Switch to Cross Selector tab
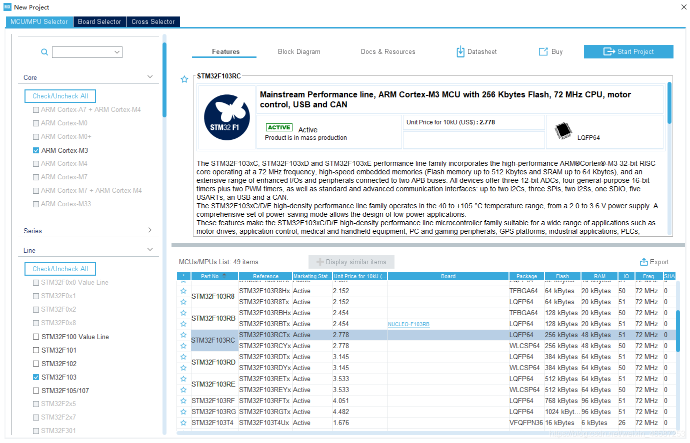Image resolution: width=690 pixels, height=443 pixels. (x=153, y=22)
